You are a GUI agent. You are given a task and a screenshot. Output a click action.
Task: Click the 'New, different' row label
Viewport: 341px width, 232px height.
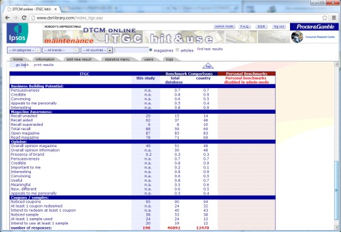(x=24, y=189)
